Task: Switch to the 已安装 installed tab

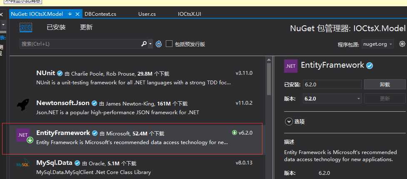Action: click(56, 27)
